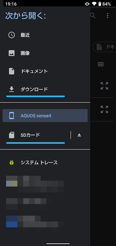This screenshot has height=246, width=116.
Task: Tap the bottom navigation gesture bar
Action: click(x=58, y=244)
